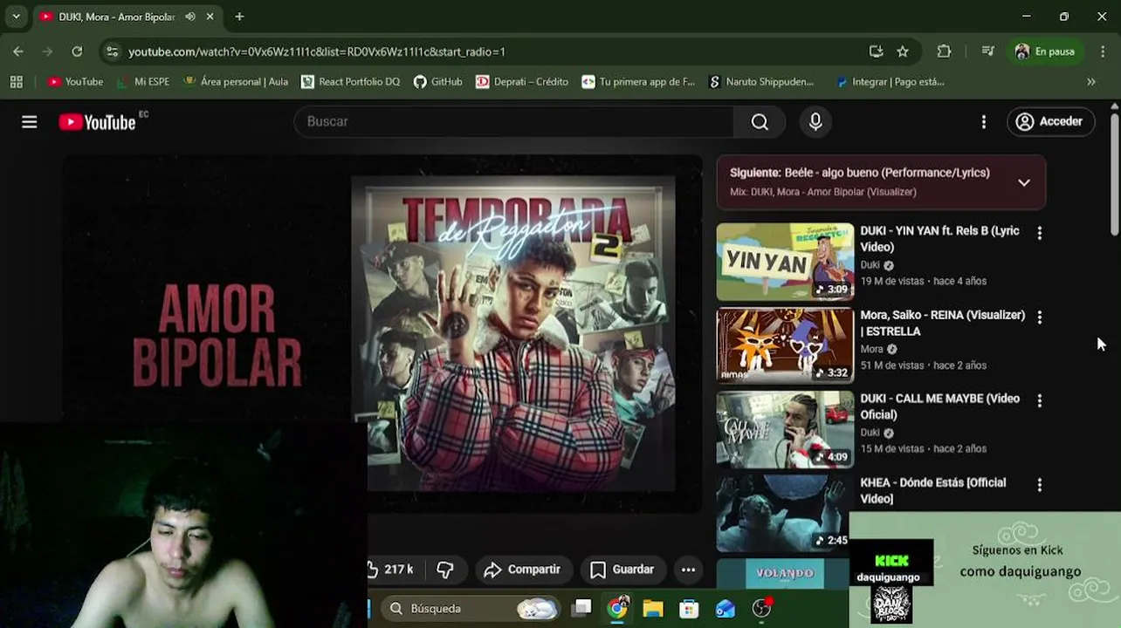The image size is (1121, 628).
Task: Reload the current YouTube page
Action: tap(77, 51)
